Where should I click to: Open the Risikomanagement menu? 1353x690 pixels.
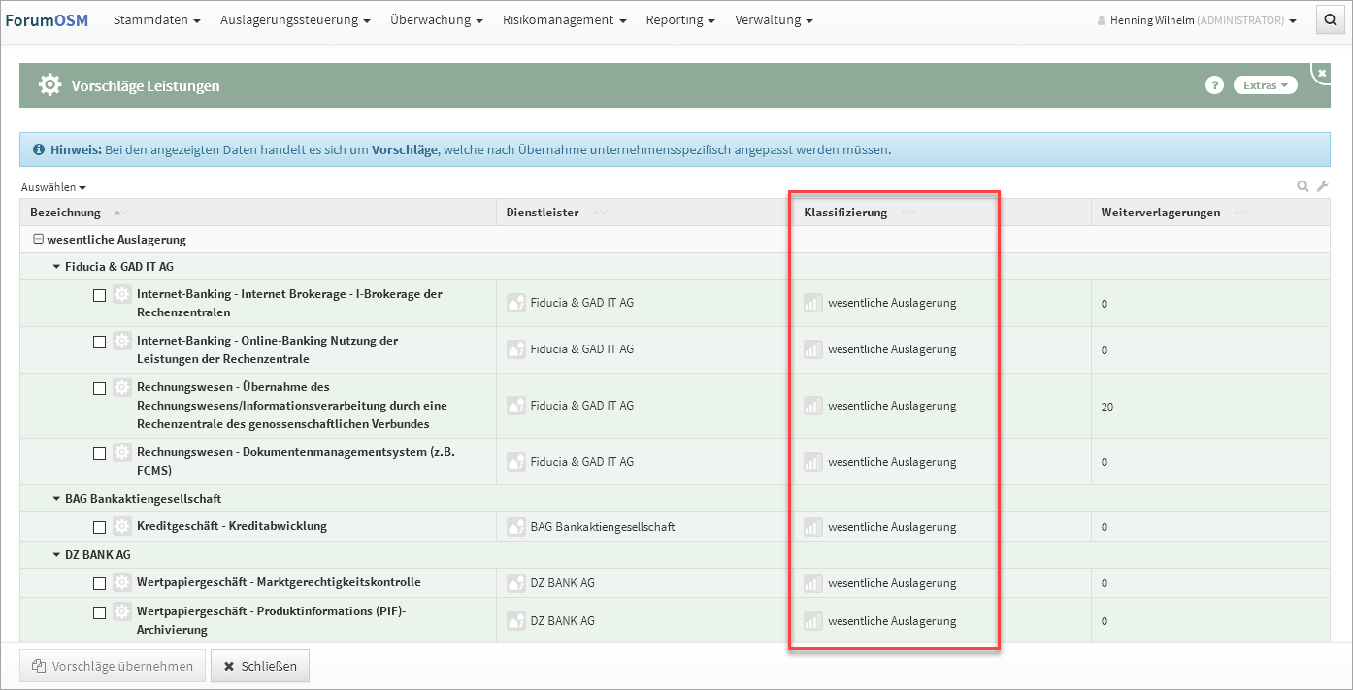point(564,19)
